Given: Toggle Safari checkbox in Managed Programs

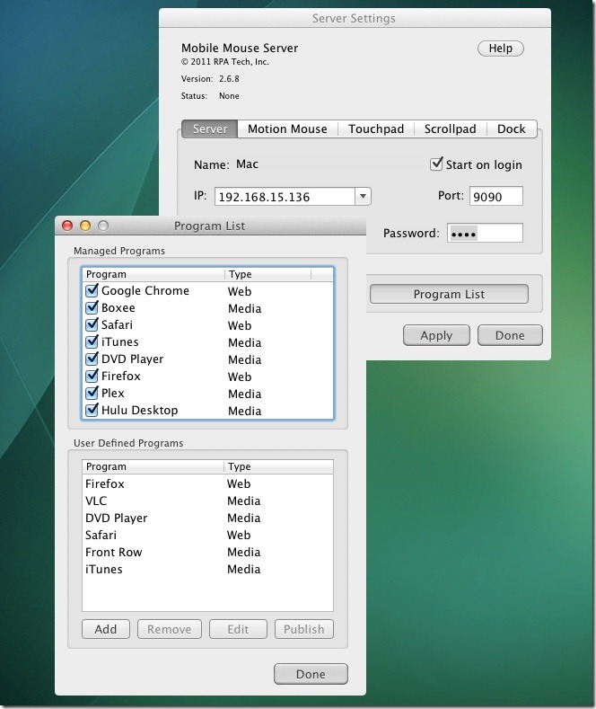Looking at the screenshot, I should (92, 324).
